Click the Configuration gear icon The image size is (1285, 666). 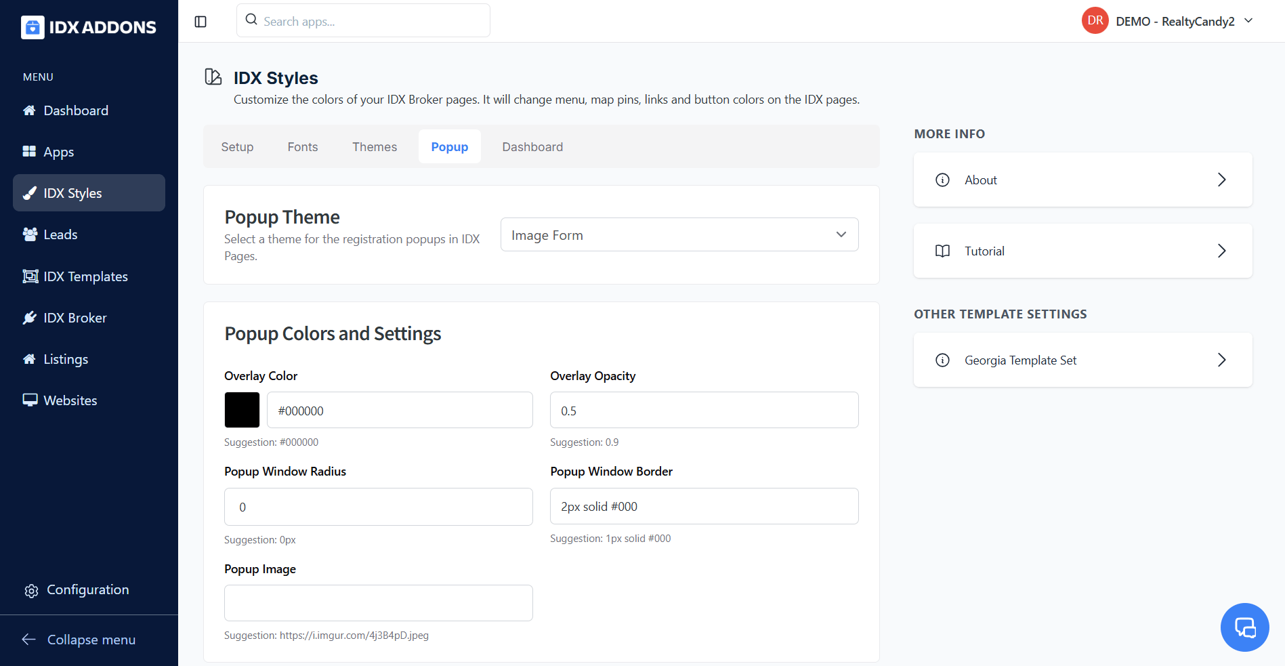click(31, 591)
